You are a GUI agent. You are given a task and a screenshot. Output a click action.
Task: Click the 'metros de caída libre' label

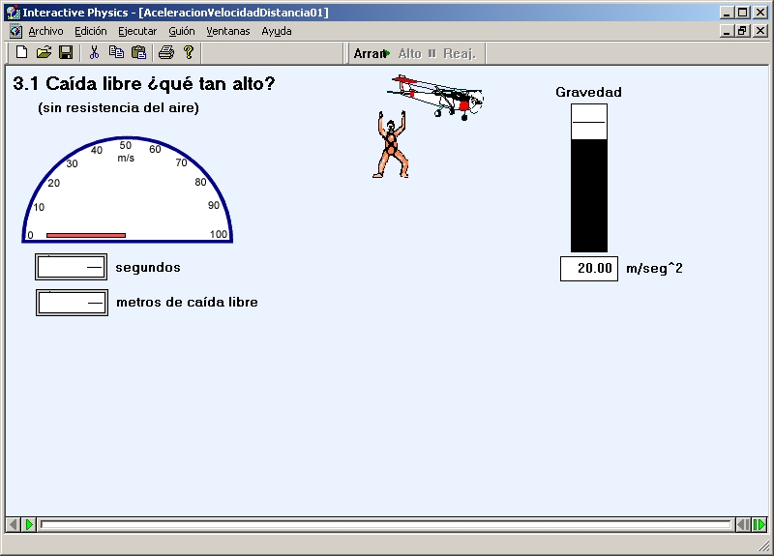click(187, 302)
